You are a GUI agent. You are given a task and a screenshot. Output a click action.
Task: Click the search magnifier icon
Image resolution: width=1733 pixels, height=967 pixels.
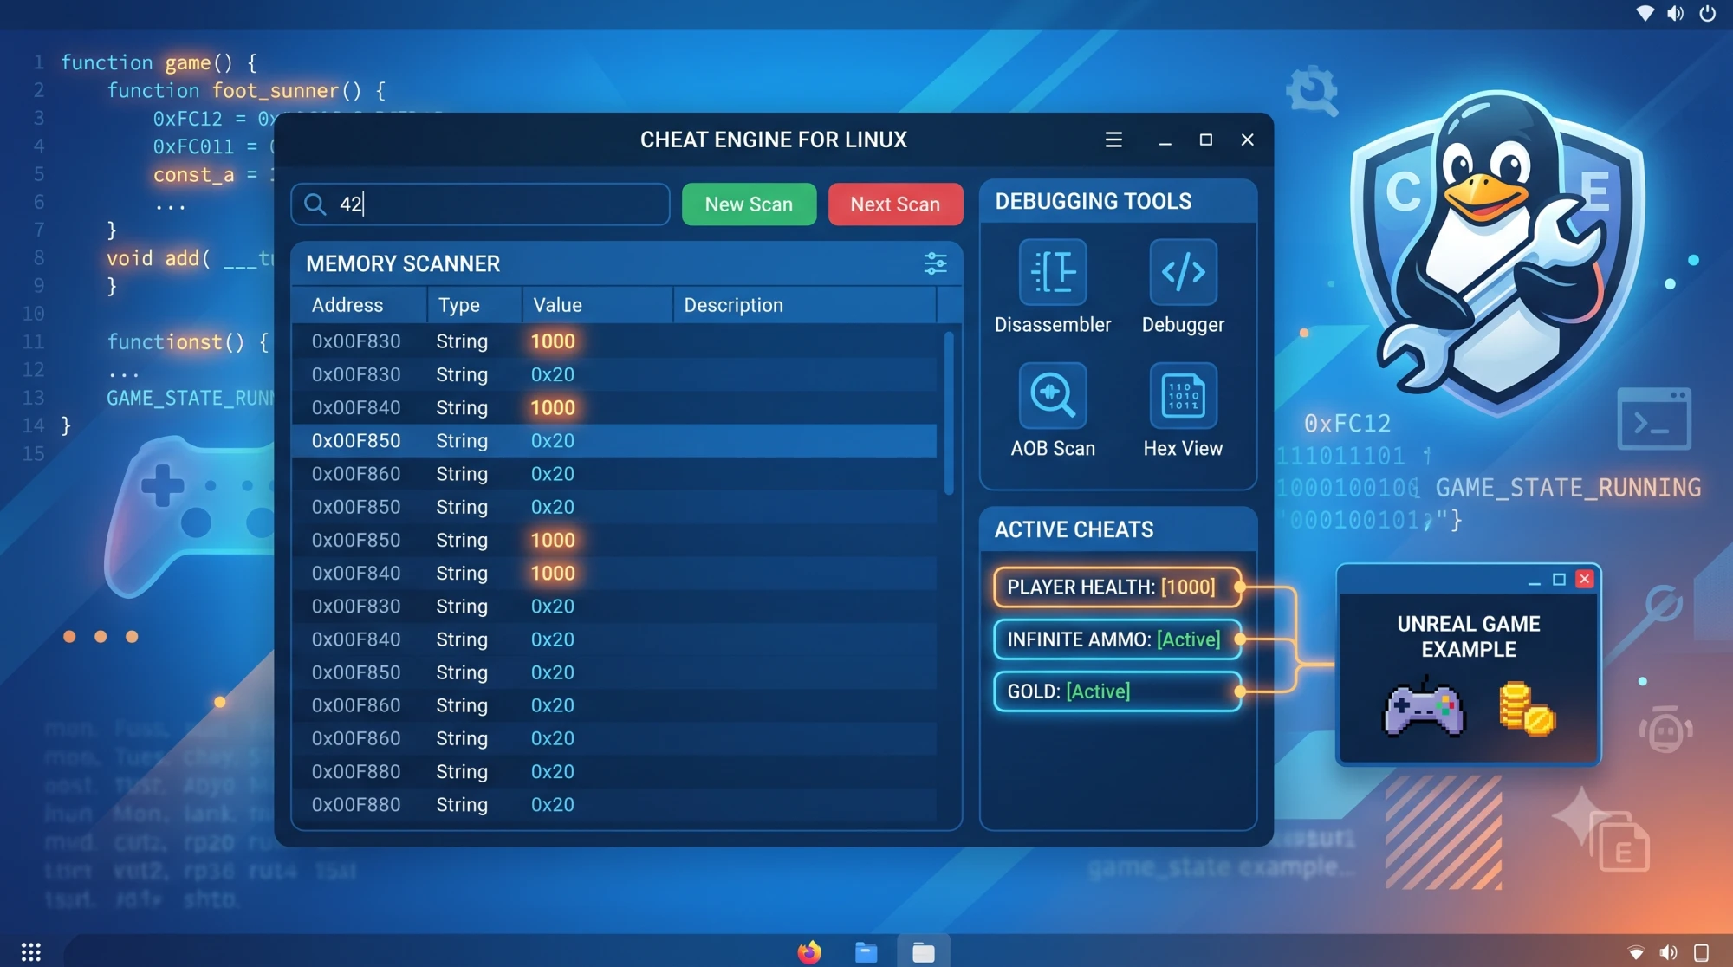tap(315, 204)
